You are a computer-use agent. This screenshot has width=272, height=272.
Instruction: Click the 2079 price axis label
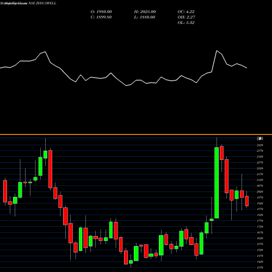(260, 186)
